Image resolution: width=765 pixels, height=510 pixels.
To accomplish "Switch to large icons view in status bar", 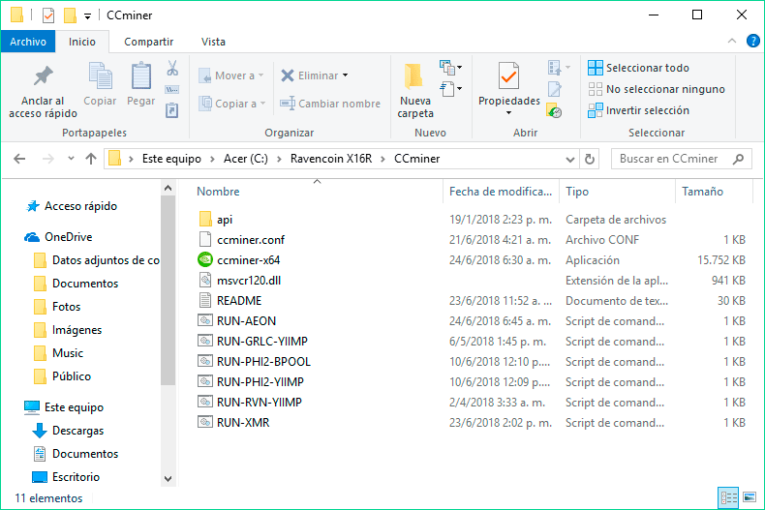I will [750, 497].
